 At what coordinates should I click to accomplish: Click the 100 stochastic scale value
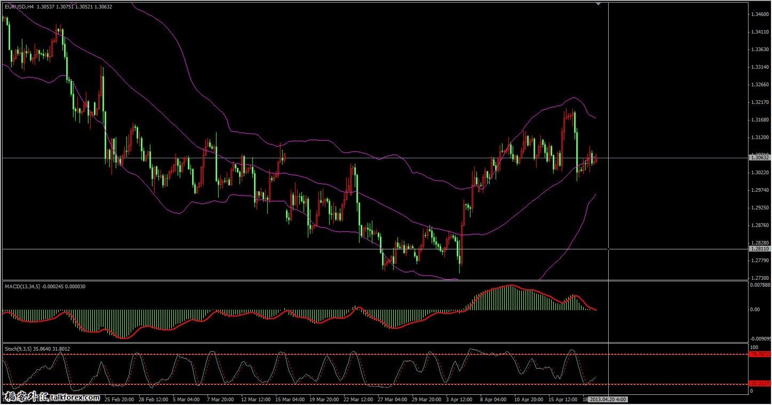[754, 347]
